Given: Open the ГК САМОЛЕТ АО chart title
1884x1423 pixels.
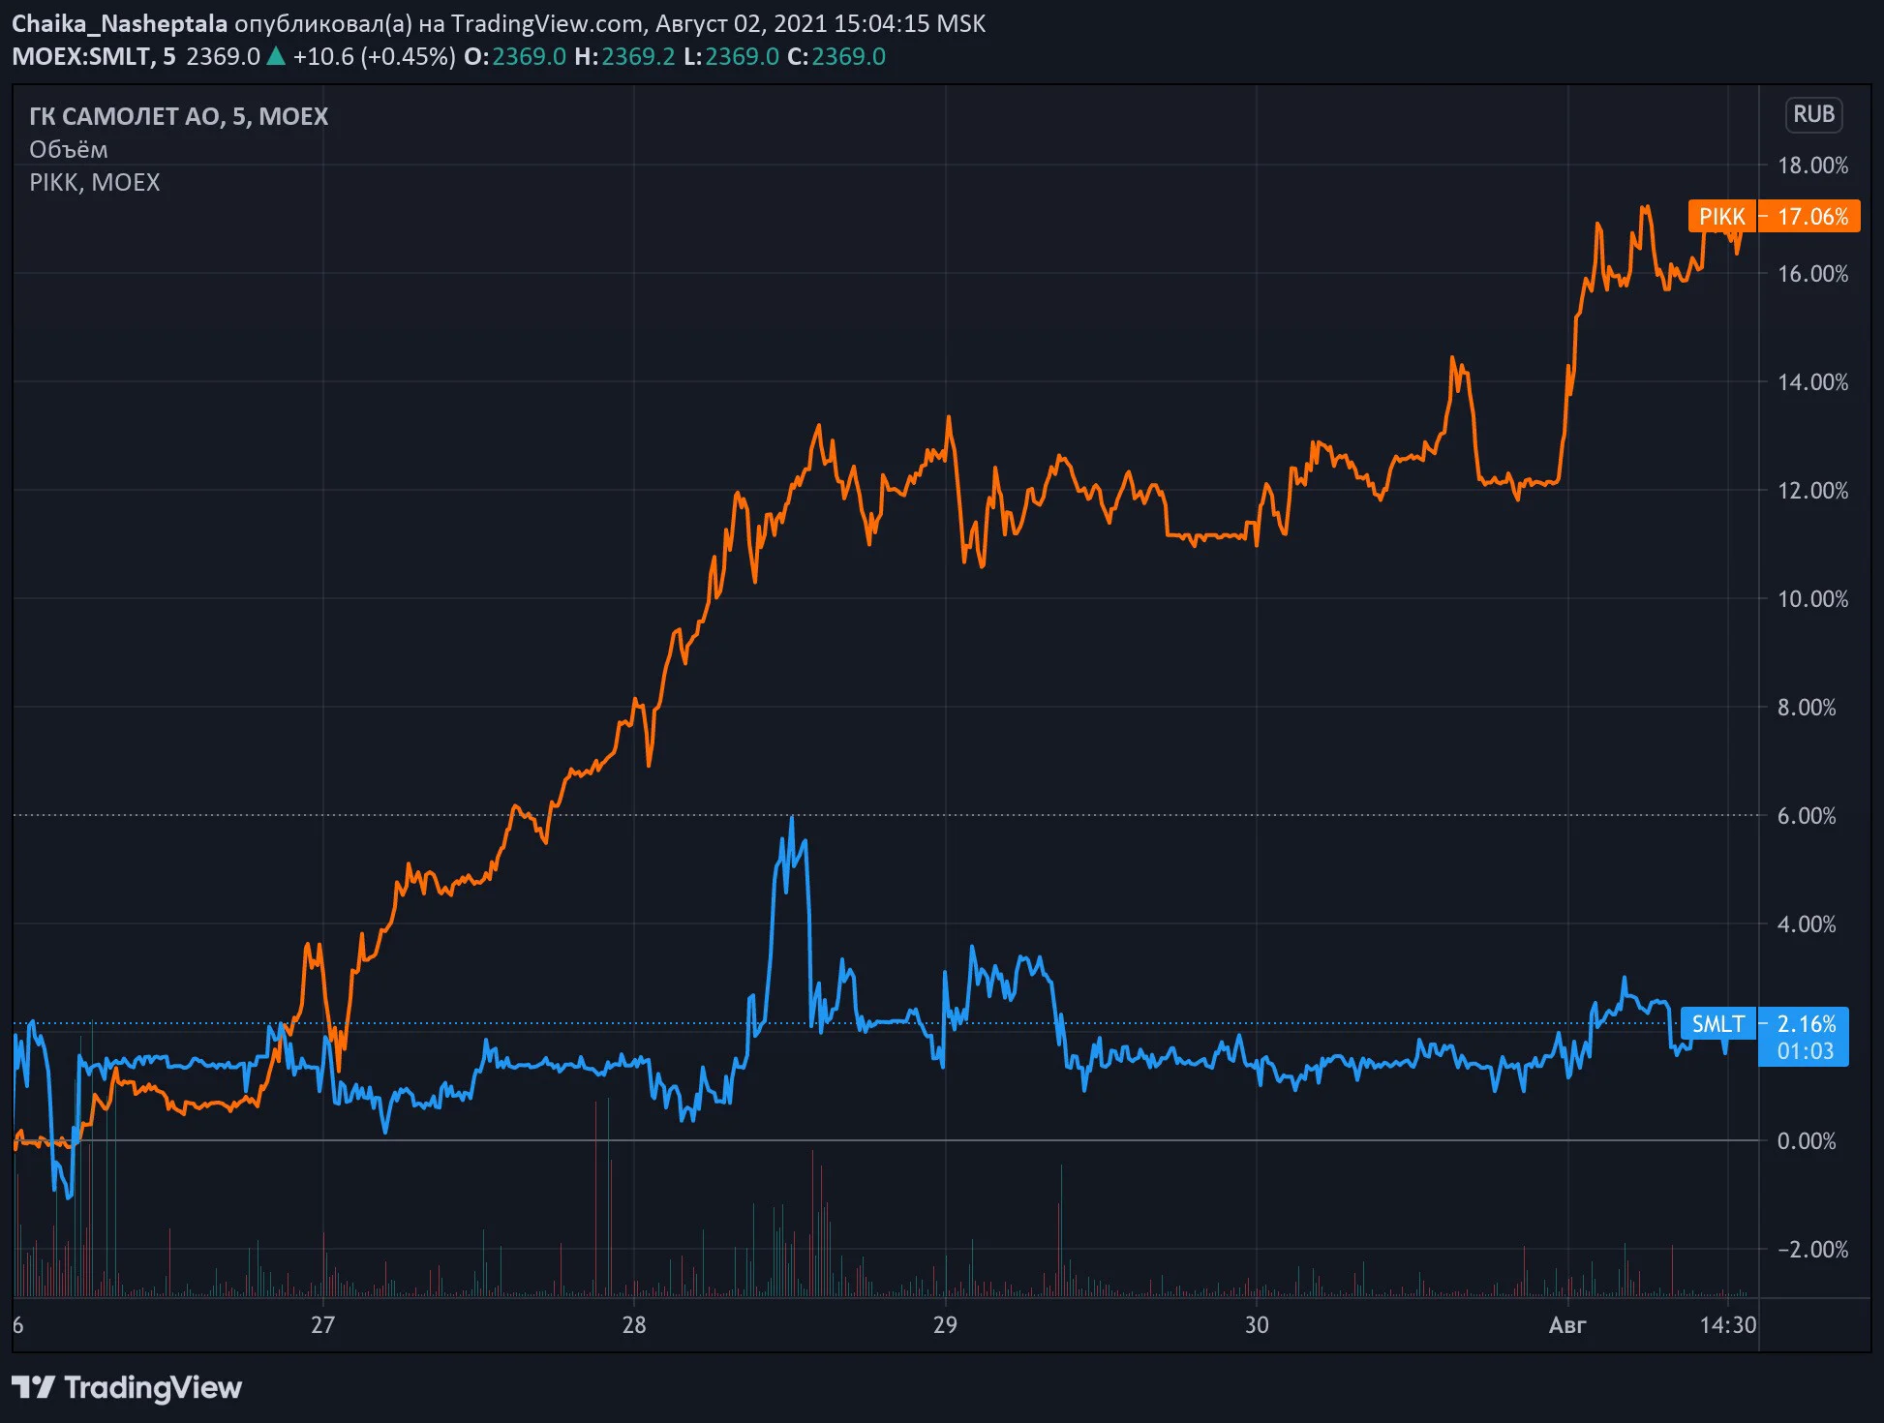Looking at the screenshot, I should (179, 116).
